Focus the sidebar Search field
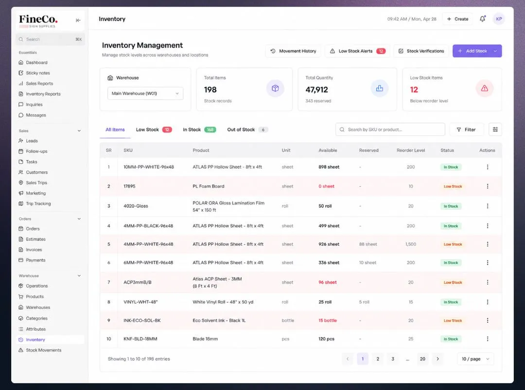Screen dimensions: 525x390 pyautogui.click(x=50, y=39)
